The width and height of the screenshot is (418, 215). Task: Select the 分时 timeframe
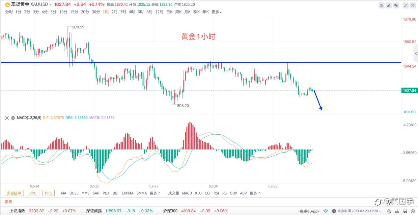click(9, 12)
